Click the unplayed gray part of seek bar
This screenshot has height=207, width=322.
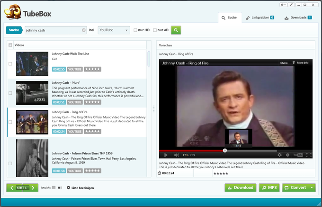click(252, 151)
